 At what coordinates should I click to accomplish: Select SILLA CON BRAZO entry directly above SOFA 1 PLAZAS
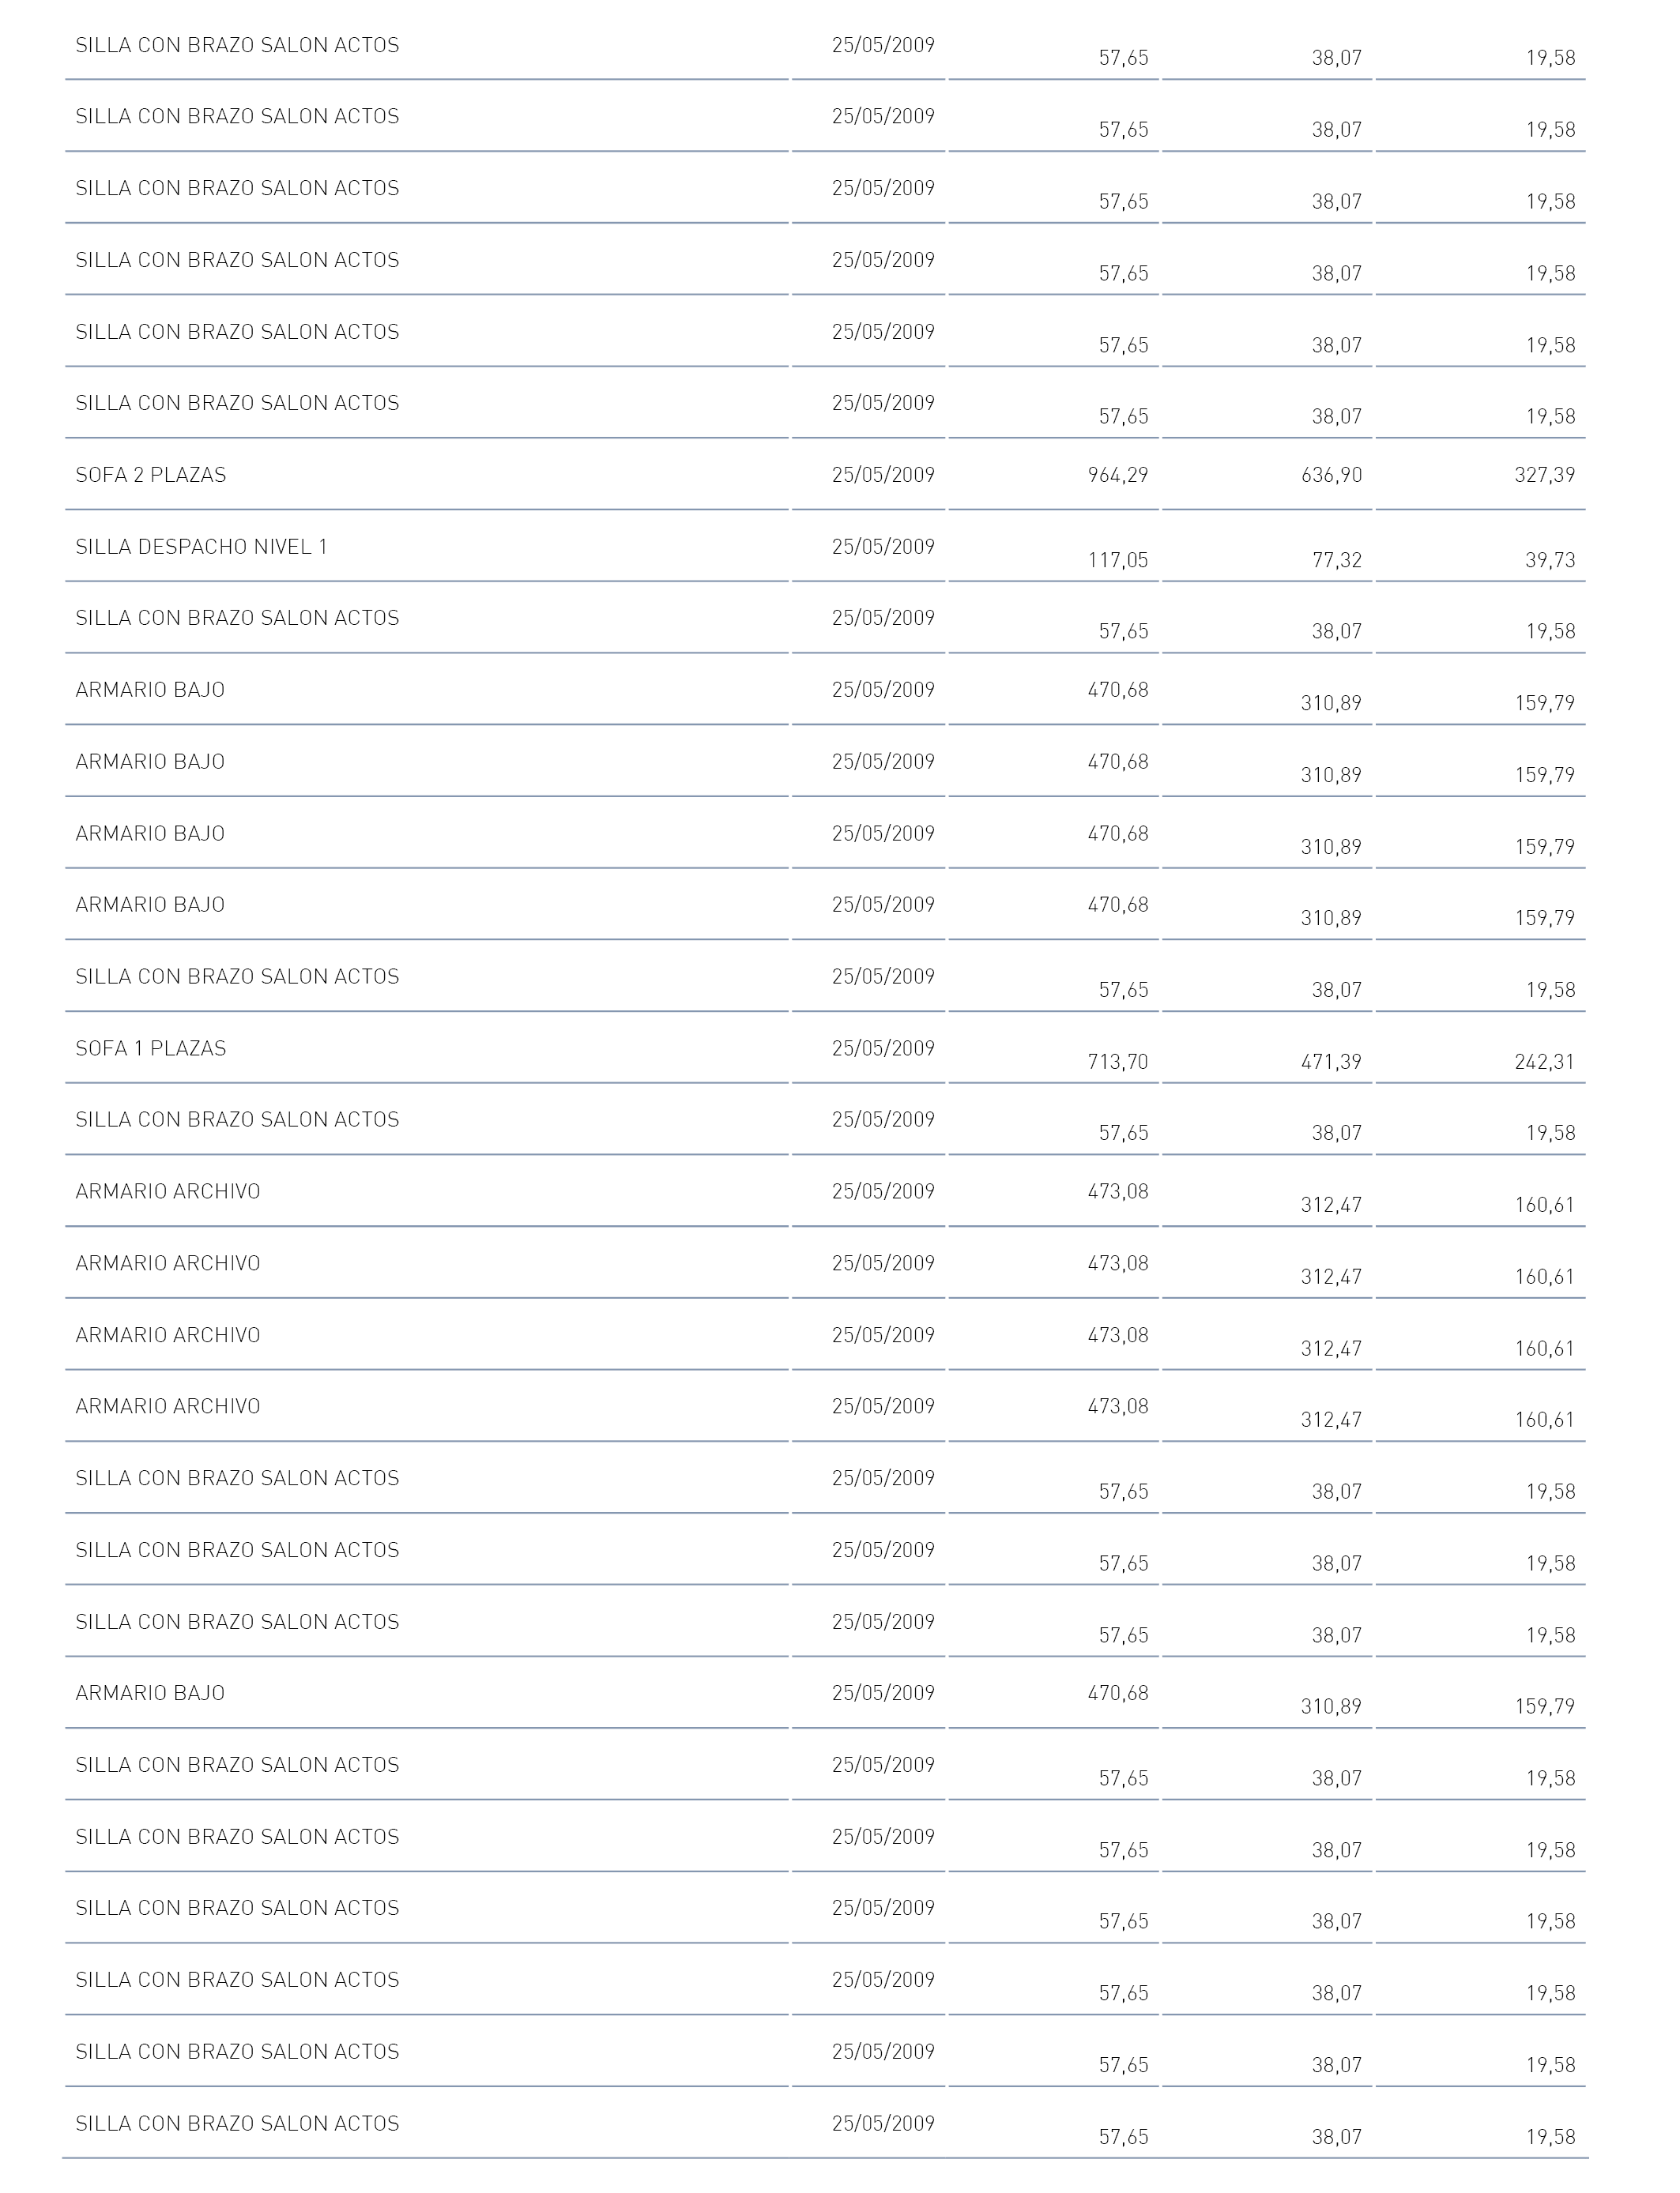[x=237, y=976]
